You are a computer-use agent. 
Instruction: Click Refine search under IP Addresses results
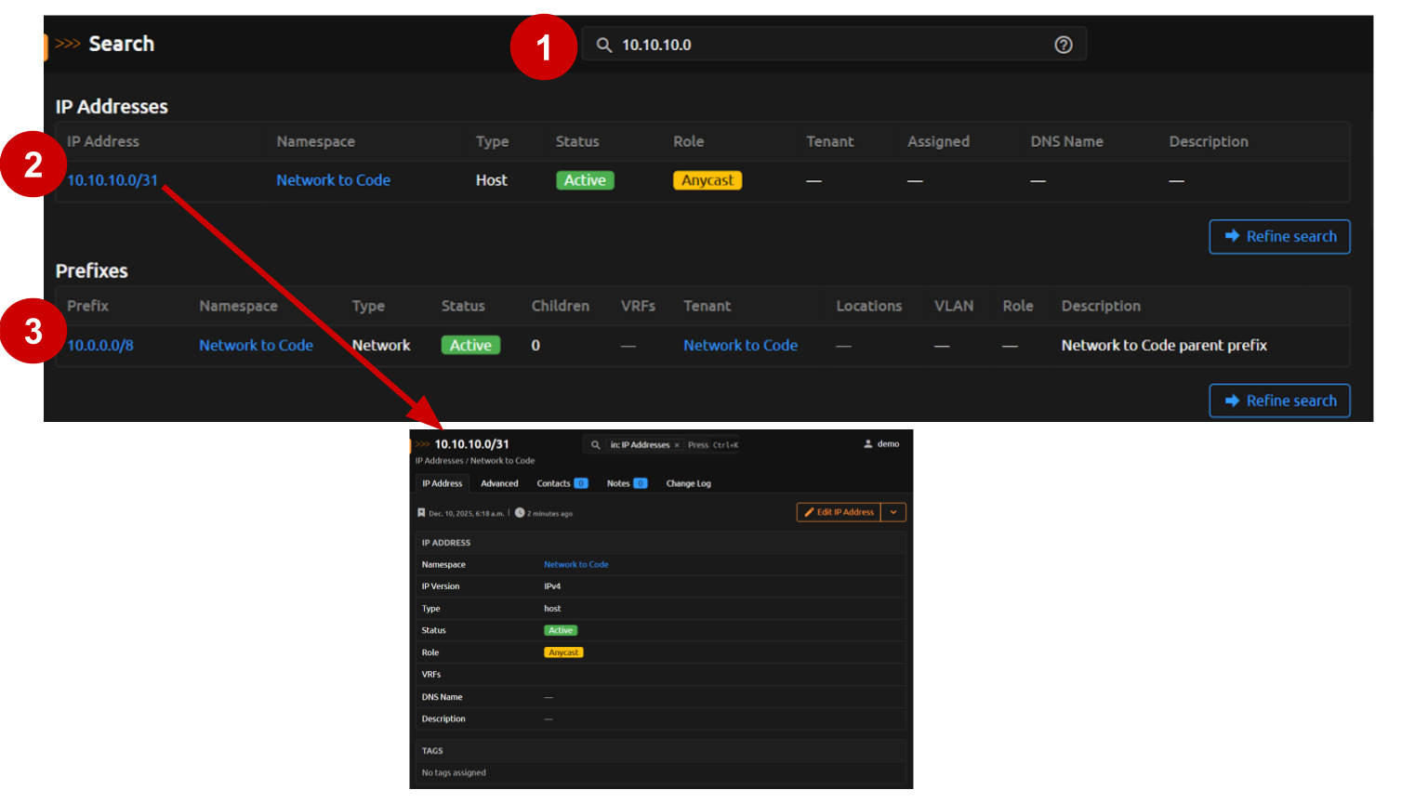[1279, 237]
